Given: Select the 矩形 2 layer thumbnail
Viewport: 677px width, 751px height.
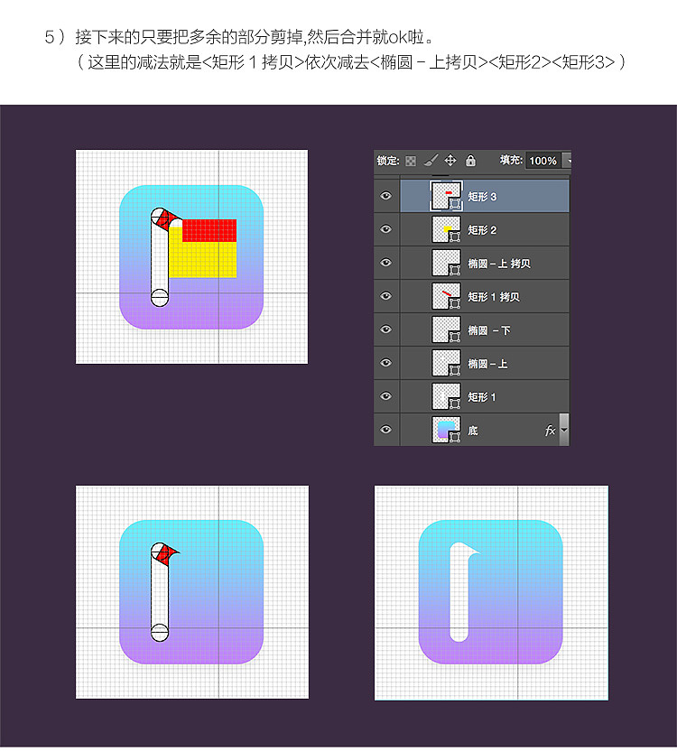Looking at the screenshot, I should [446, 229].
